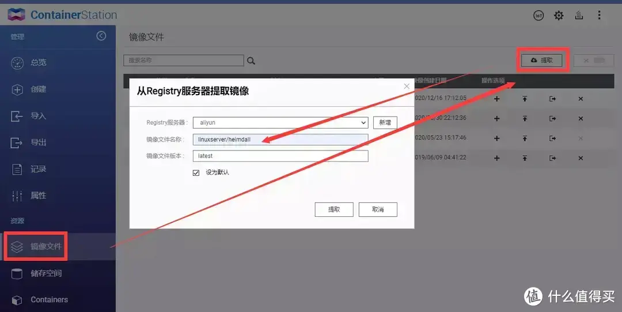This screenshot has width=622, height=312.
Task: Click the 取消 button in the dialog
Action: point(378,209)
